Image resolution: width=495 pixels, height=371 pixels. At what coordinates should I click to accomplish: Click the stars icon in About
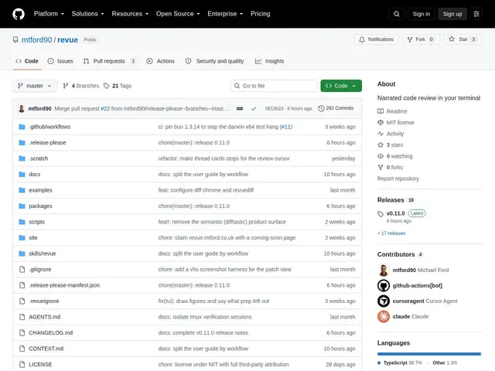(381, 145)
